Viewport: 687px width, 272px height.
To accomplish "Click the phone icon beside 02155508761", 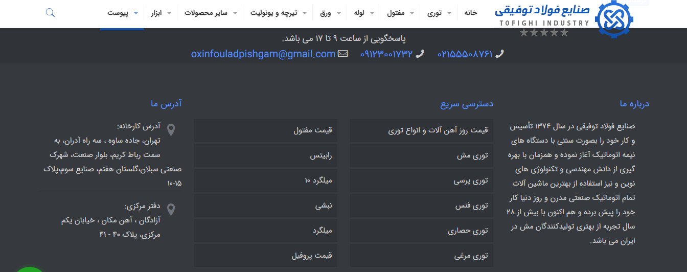I will tap(499, 54).
